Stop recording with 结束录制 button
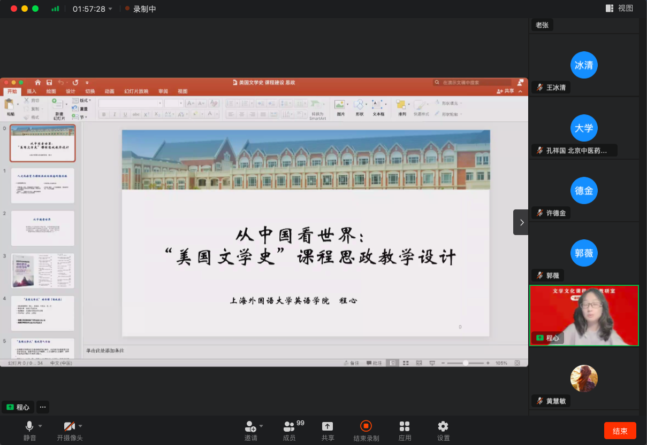 tap(366, 426)
